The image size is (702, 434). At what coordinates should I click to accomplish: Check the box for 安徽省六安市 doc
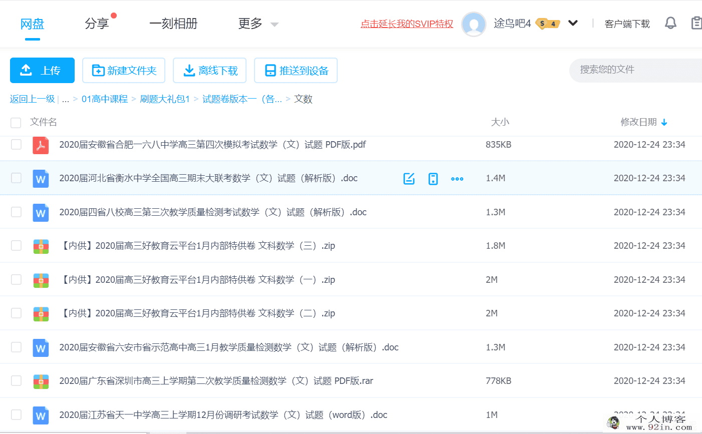(16, 347)
